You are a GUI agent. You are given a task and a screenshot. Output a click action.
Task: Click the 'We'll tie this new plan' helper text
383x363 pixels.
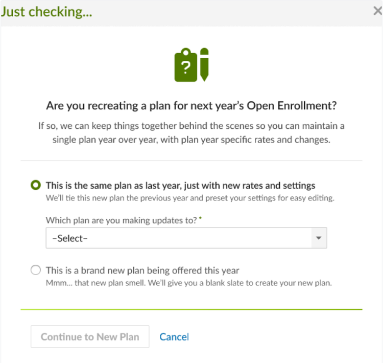pyautogui.click(x=190, y=198)
